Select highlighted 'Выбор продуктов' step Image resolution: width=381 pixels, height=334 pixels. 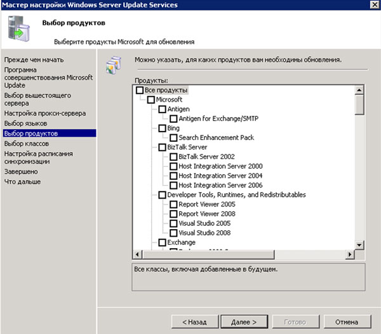pyautogui.click(x=50, y=134)
